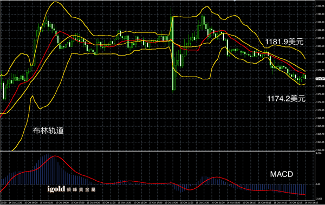Click the 1181.9美元 resistance label
This screenshot has width=325, height=205.
click(x=284, y=42)
